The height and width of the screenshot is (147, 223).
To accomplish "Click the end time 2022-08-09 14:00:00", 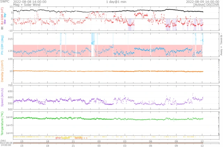I will coord(201,2).
